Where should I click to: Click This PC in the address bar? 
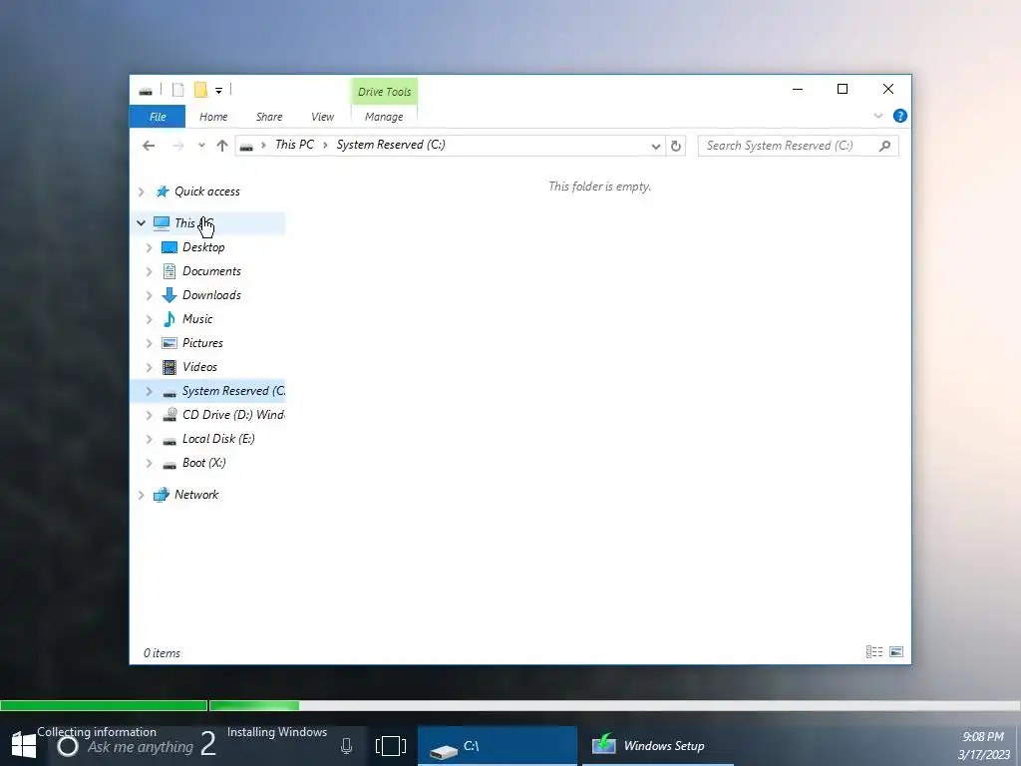tap(294, 145)
